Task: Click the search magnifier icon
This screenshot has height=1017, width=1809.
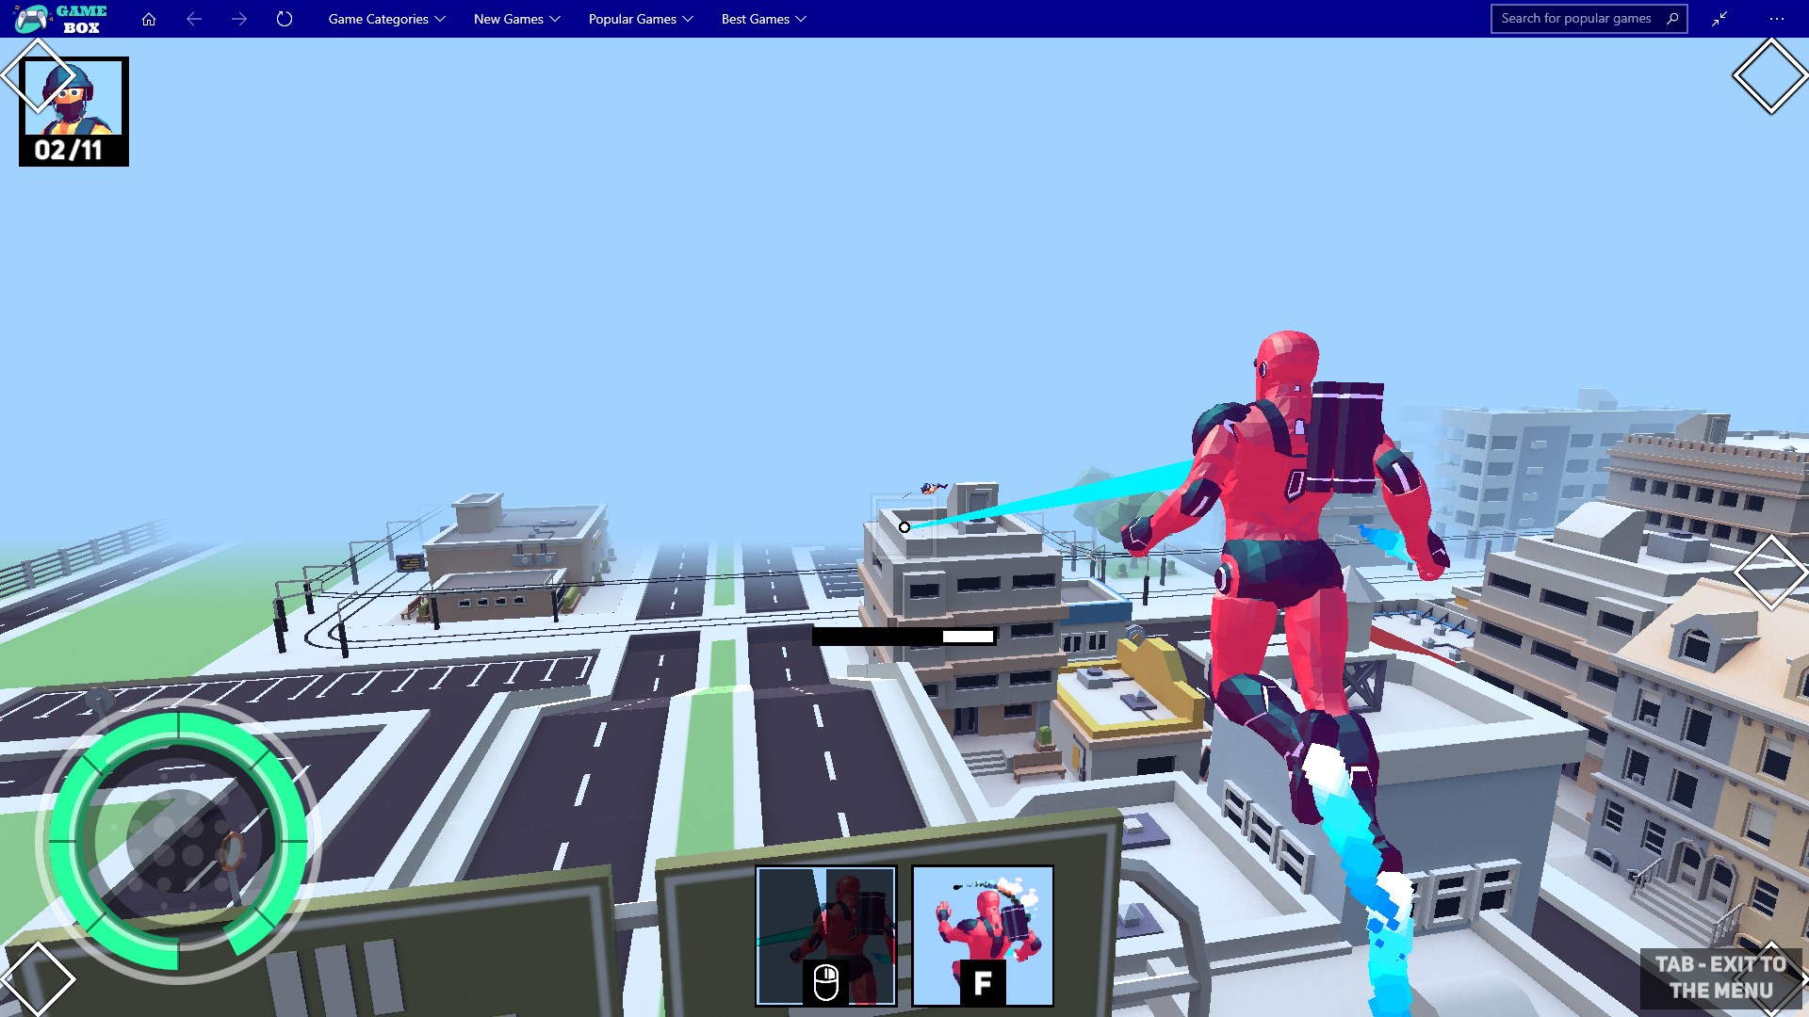Action: [1672, 19]
